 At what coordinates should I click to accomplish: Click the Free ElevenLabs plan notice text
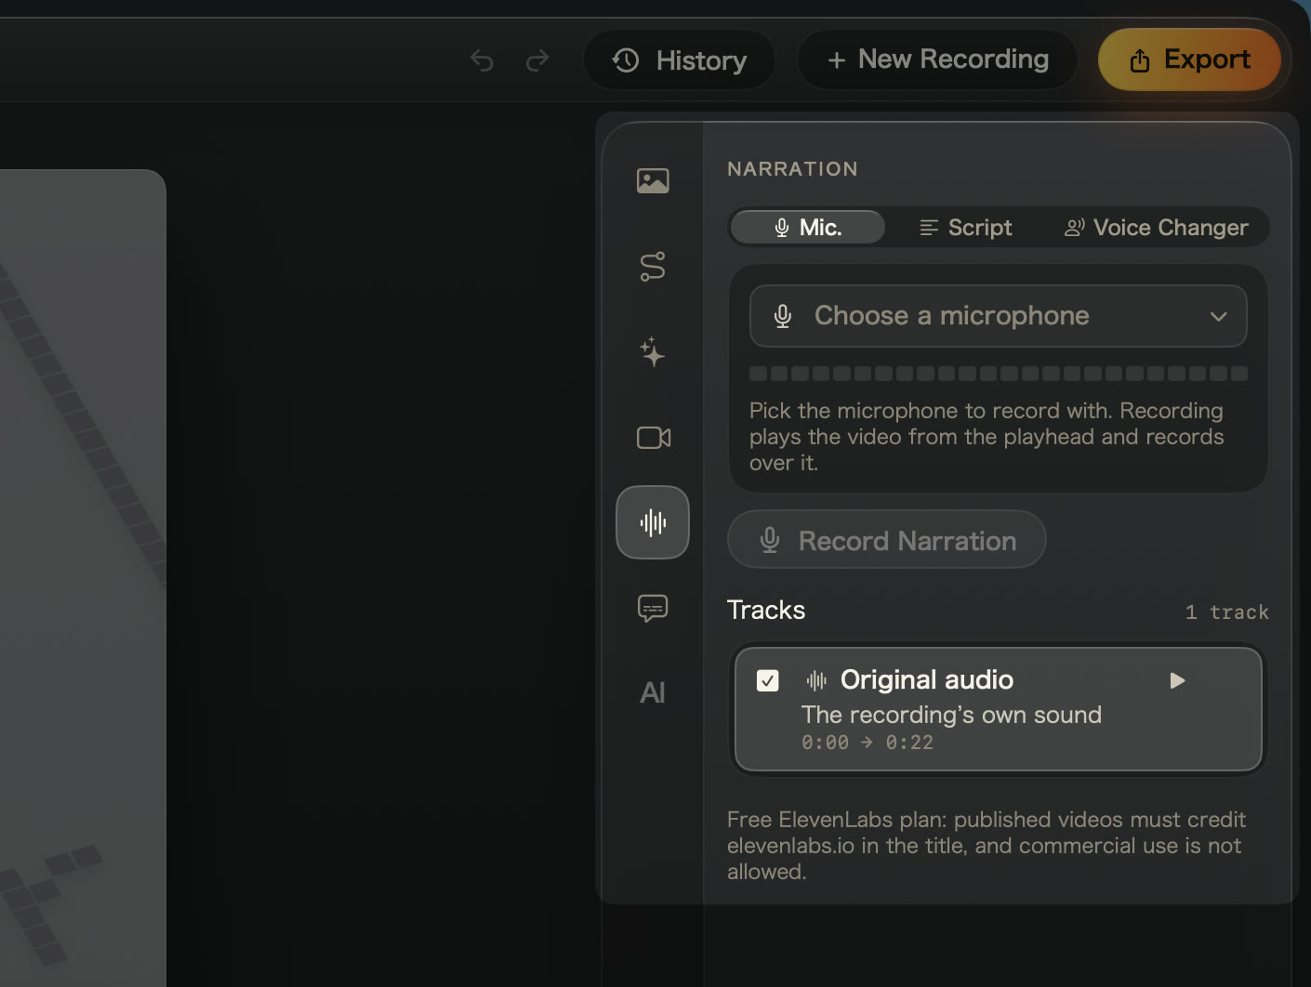[x=987, y=846]
